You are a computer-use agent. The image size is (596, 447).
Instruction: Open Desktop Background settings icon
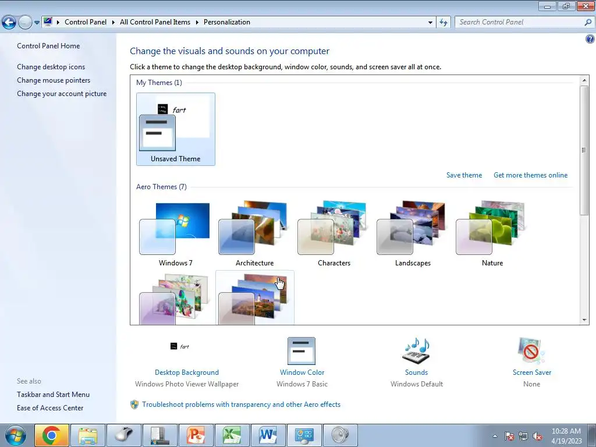coord(180,346)
